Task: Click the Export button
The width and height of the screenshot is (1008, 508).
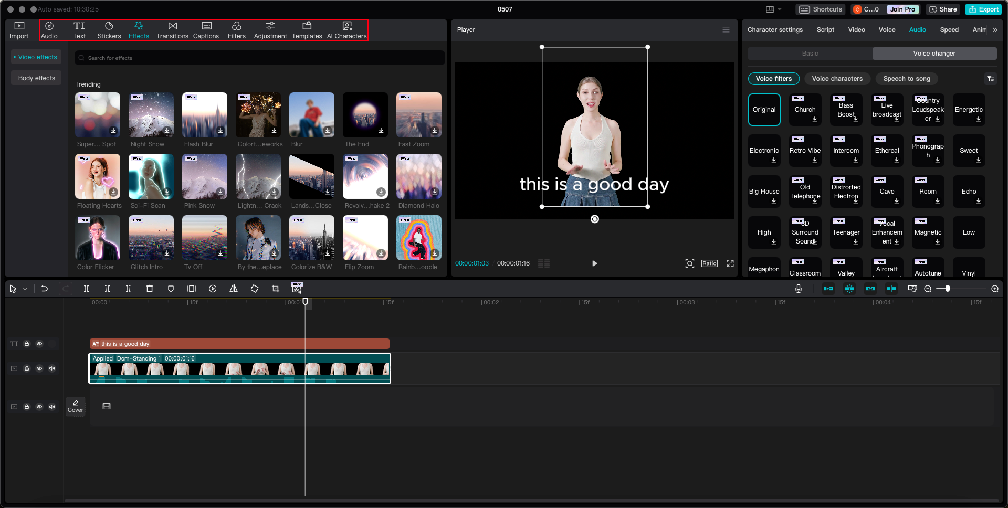Action: click(x=987, y=9)
